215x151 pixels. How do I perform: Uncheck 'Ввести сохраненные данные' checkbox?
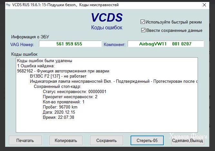point(143,30)
